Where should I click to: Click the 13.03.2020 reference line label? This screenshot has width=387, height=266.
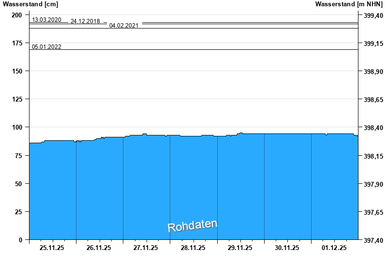(46, 20)
